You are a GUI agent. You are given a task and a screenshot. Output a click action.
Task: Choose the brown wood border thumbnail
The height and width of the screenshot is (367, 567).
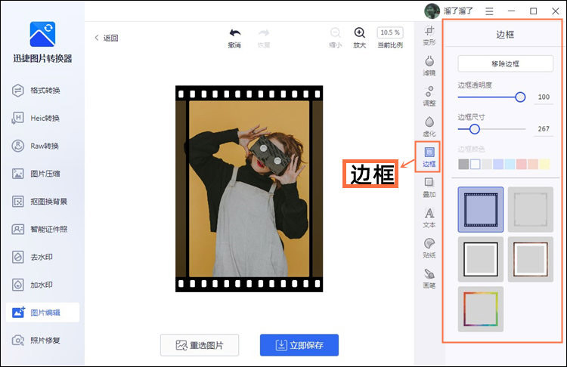click(x=531, y=259)
